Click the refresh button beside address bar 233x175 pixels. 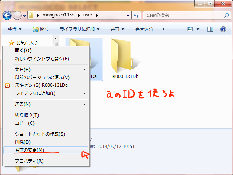(137, 16)
